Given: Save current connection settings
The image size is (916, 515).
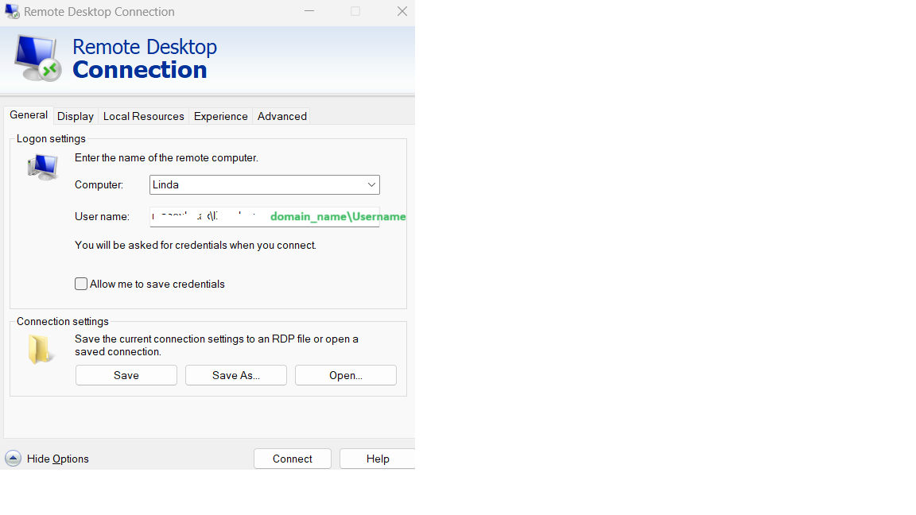Looking at the screenshot, I should point(126,375).
